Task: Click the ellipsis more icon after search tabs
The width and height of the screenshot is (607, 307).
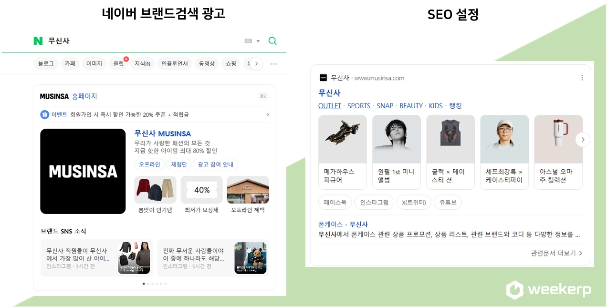Action: point(273,63)
